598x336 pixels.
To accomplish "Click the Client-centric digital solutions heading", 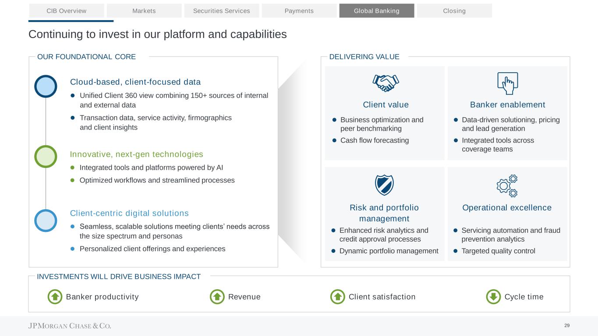I will [x=129, y=213].
